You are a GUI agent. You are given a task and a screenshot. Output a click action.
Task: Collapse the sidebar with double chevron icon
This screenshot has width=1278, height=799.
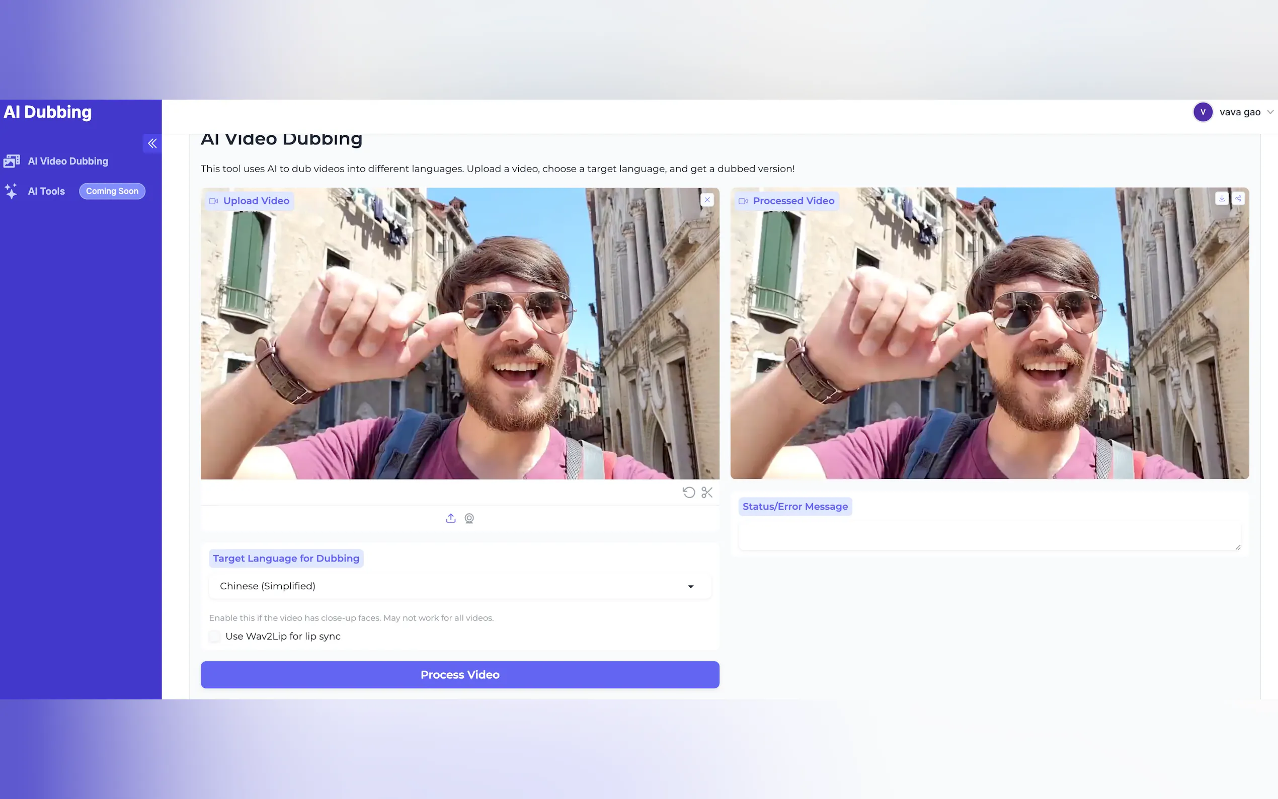pyautogui.click(x=152, y=143)
